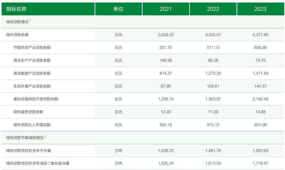Click the 2022 value 1,270.29
Image resolution: width=285 pixels, height=170 pixels.
[213, 73]
